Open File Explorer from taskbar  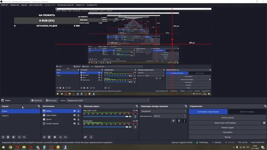pyautogui.click(x=24, y=147)
